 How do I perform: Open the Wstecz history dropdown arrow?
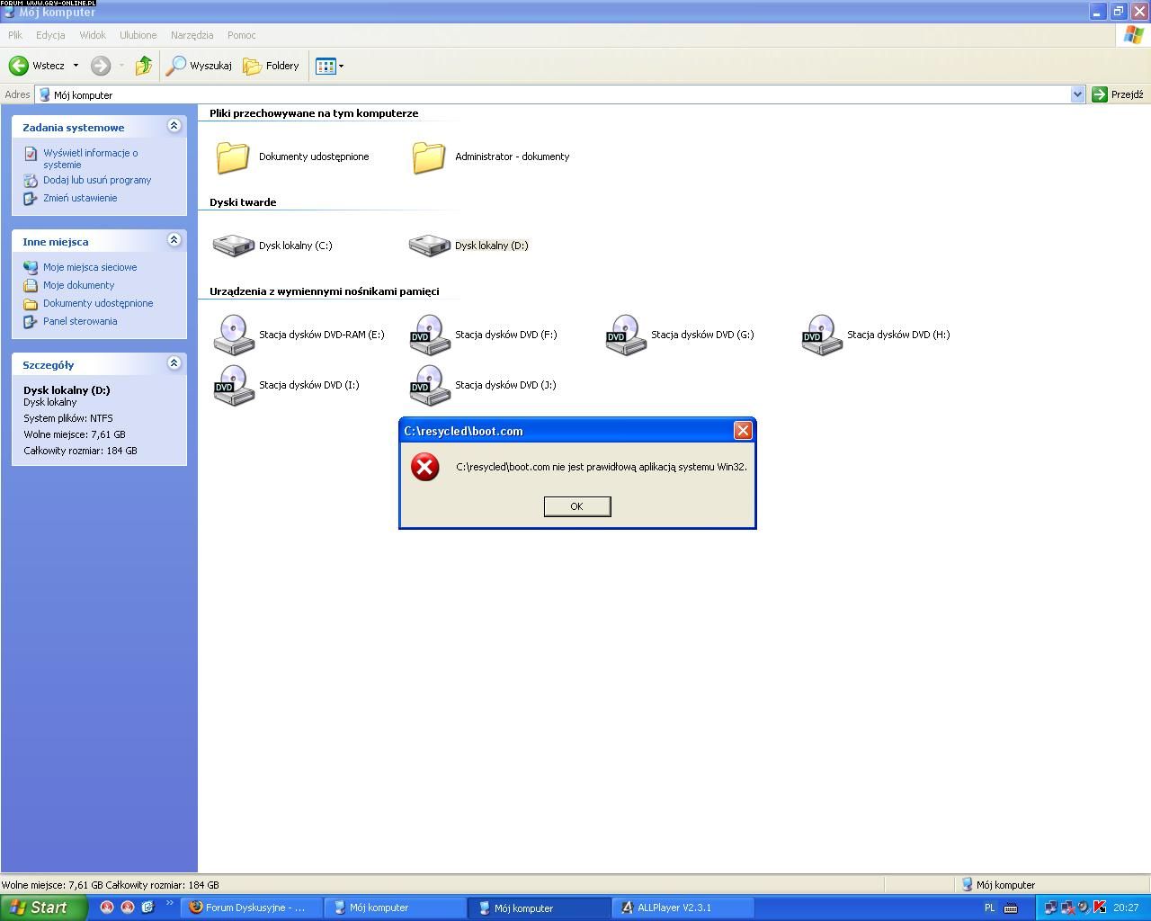coord(76,66)
